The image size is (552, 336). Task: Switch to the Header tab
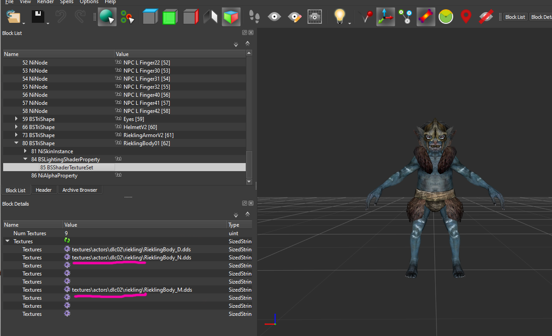point(43,190)
